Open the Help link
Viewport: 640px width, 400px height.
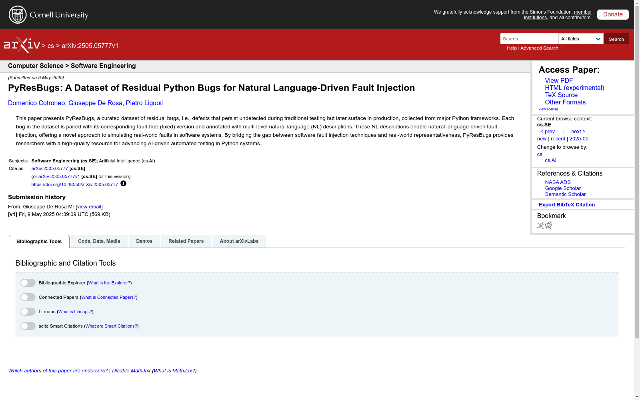[512, 48]
